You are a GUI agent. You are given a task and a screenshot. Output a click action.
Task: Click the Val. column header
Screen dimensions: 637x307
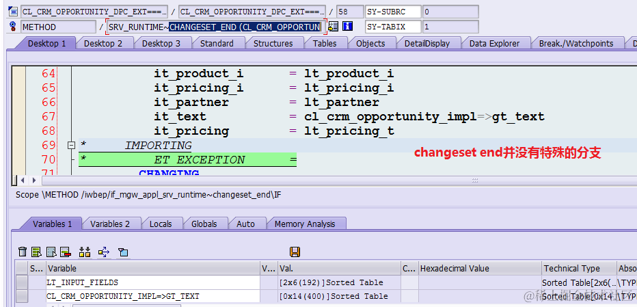tap(339, 269)
